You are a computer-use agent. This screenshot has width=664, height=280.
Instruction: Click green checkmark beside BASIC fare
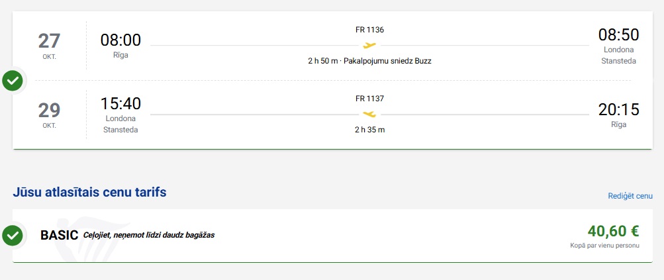point(13,236)
